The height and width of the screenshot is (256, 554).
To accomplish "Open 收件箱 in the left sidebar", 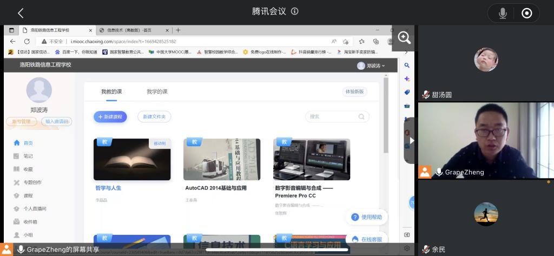I will pyautogui.click(x=30, y=221).
